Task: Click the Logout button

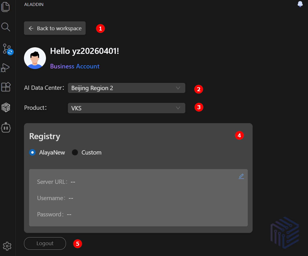Action: [x=45, y=243]
